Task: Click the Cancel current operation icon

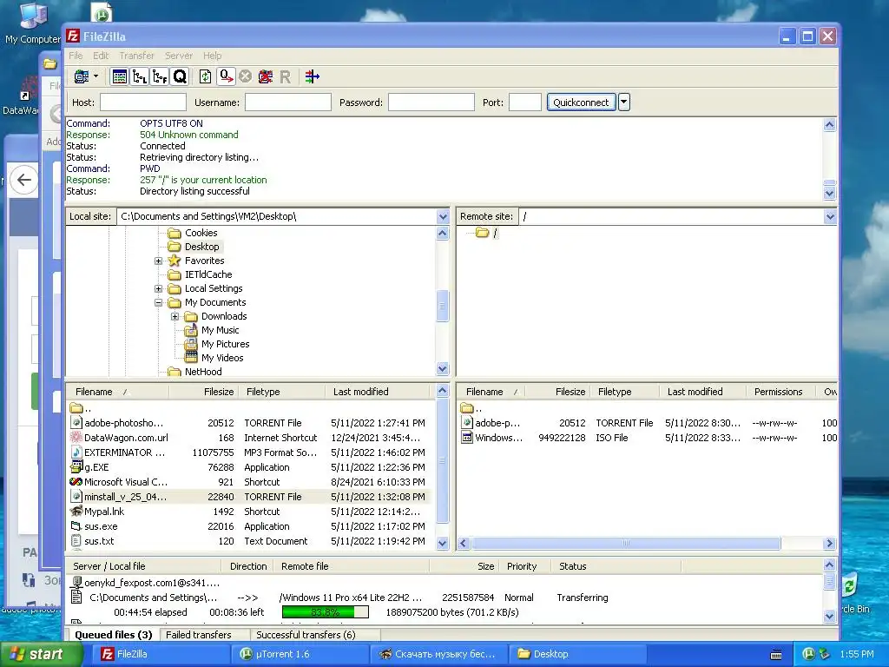Action: click(245, 76)
